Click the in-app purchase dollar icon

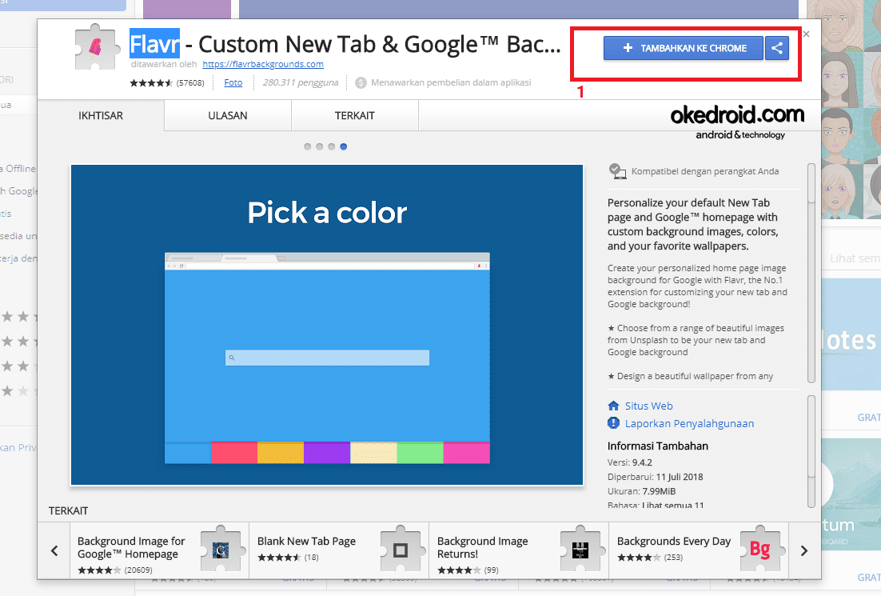pos(360,82)
